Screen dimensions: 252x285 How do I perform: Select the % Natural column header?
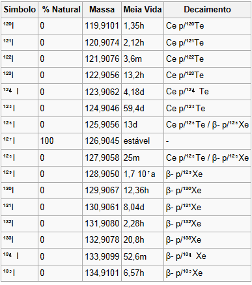61,10
